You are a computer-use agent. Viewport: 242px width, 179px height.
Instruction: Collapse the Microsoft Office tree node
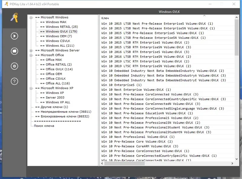31,55
